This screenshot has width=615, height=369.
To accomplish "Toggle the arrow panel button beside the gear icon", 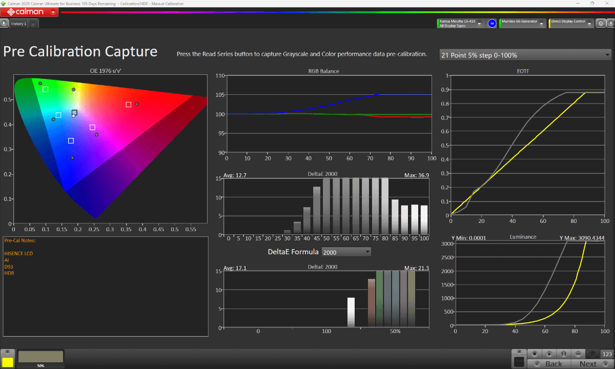I will point(611,23).
